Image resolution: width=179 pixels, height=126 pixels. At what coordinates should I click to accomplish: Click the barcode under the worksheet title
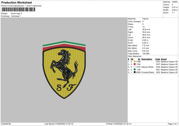[18, 10]
